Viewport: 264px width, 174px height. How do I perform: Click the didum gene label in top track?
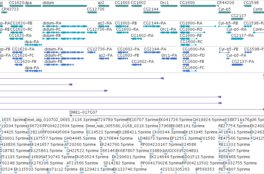point(48,3)
